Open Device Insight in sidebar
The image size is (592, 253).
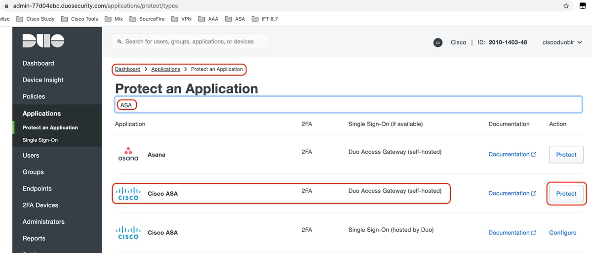pyautogui.click(x=43, y=80)
